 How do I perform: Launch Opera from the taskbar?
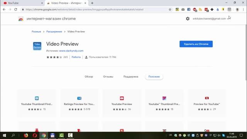35,135
